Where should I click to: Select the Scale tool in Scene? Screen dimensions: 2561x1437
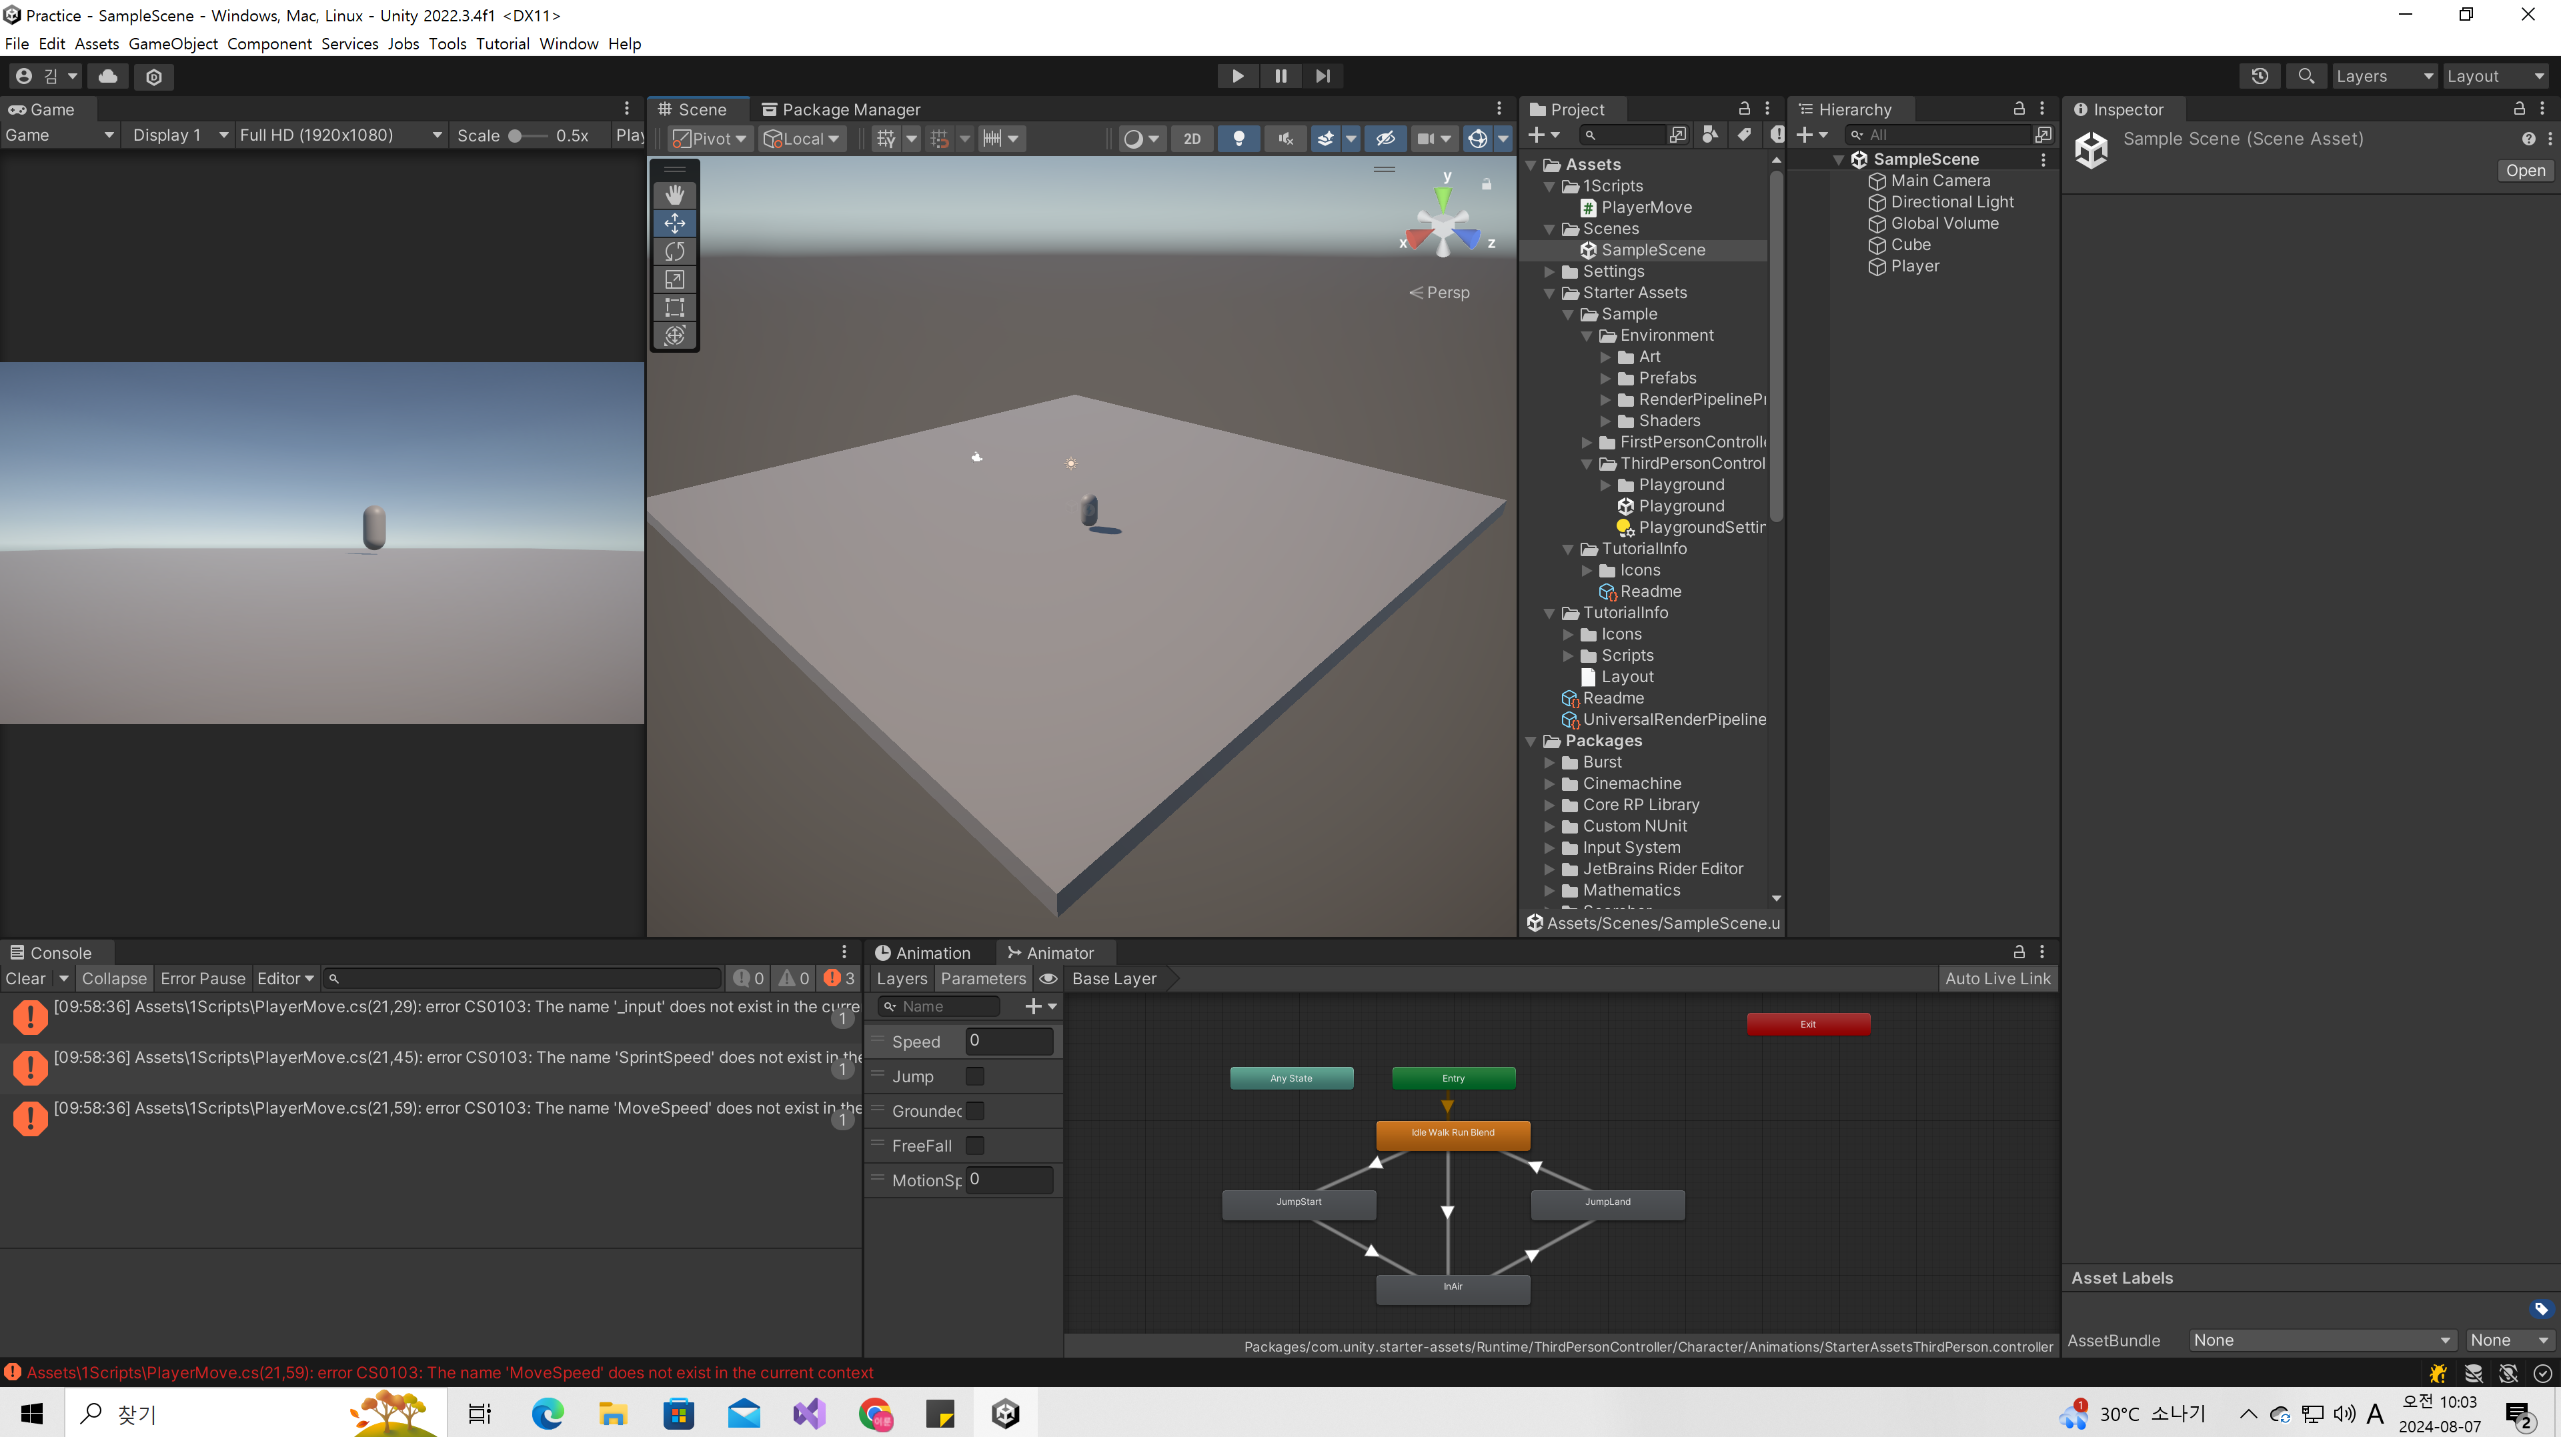click(x=675, y=279)
